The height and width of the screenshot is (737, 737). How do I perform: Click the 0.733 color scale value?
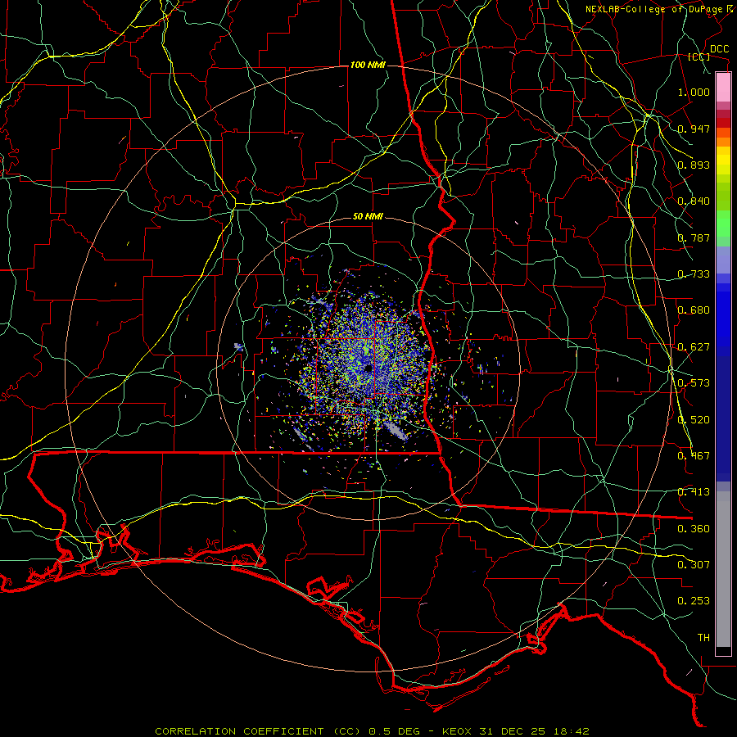(x=694, y=274)
